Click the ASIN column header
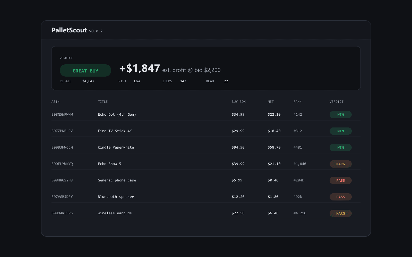Image resolution: width=412 pixels, height=257 pixels. (x=55, y=102)
